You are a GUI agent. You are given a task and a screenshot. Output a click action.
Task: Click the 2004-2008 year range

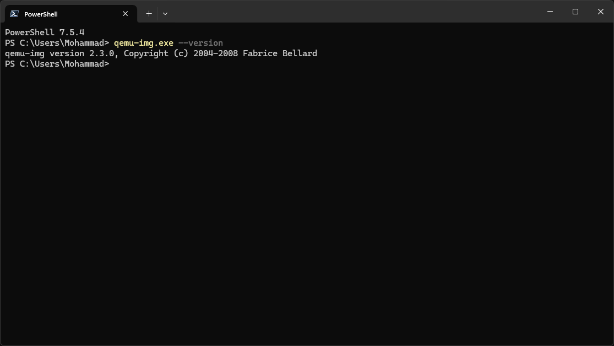point(215,53)
